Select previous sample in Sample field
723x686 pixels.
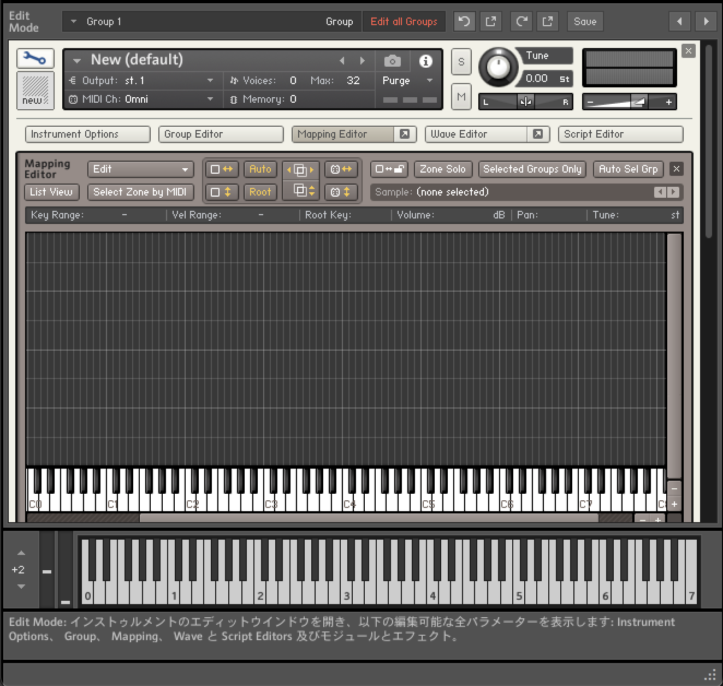(x=660, y=192)
